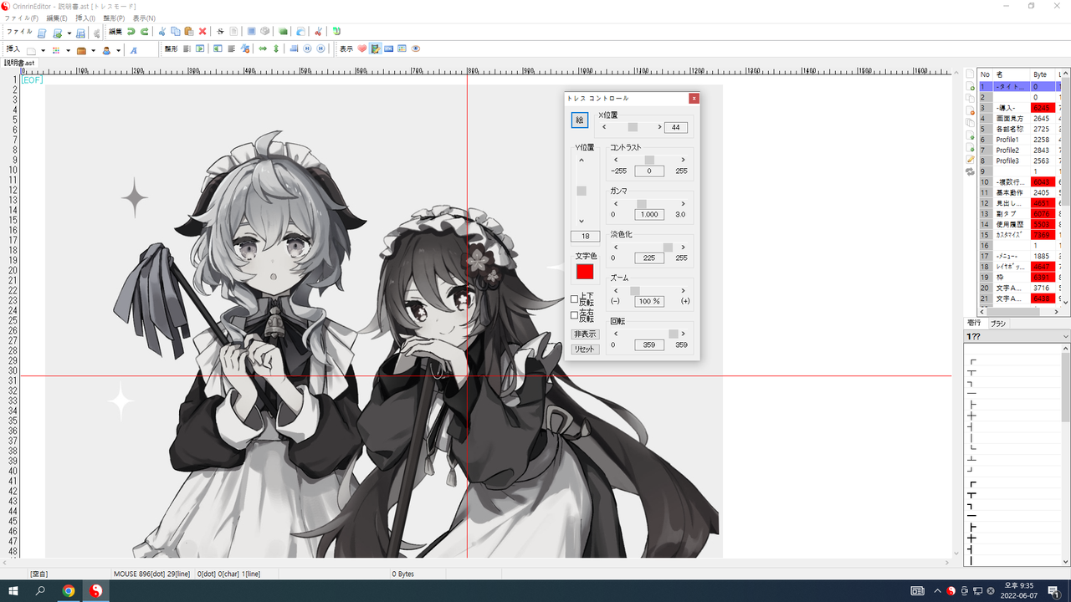Click the horizontal green double-arrow icon
The image size is (1071, 602).
coord(263,48)
